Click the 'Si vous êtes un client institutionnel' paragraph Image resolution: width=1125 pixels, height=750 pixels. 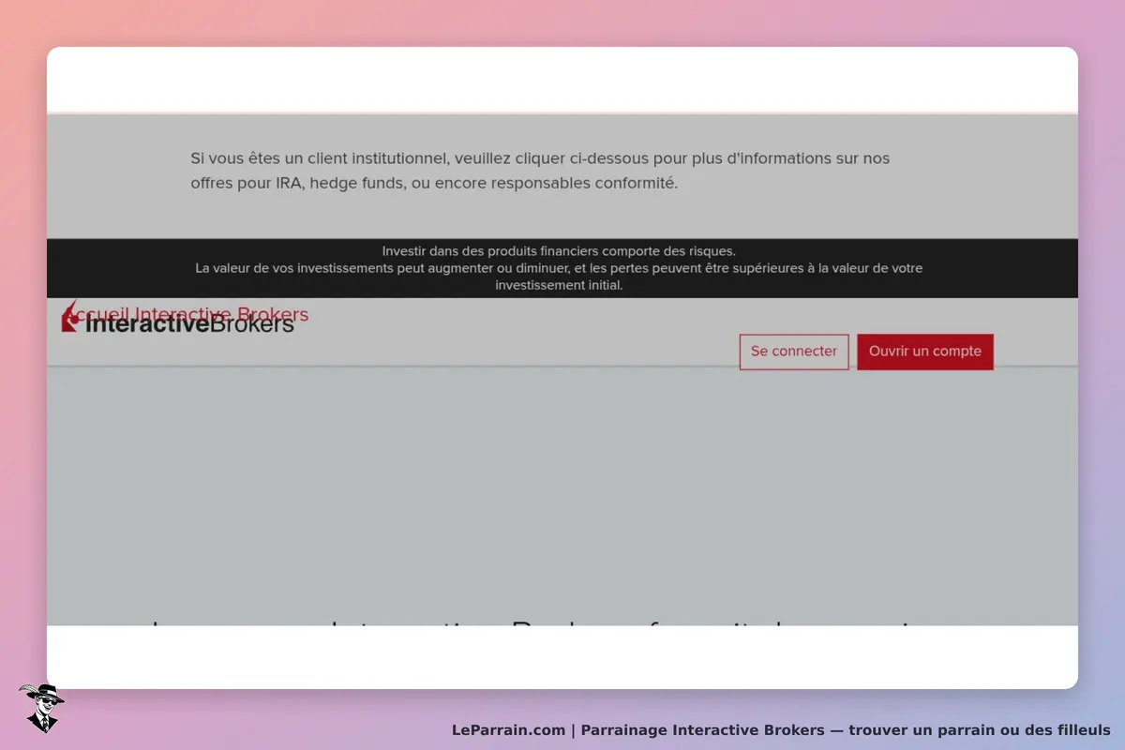[540, 171]
